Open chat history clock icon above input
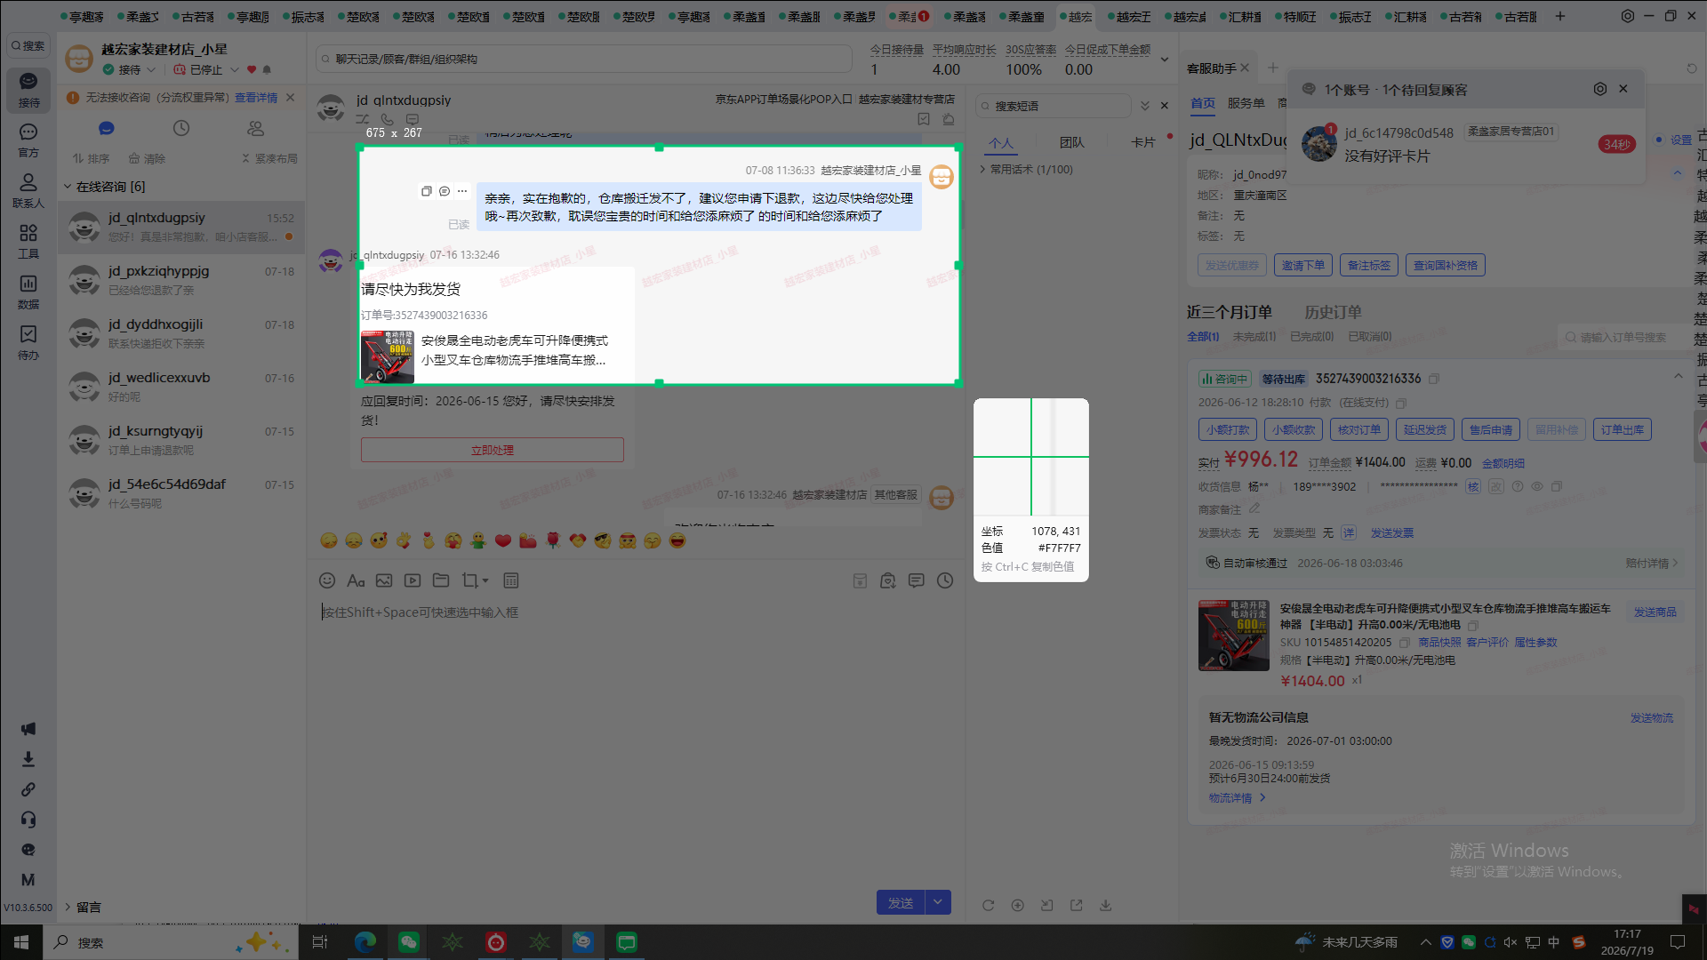 [945, 580]
